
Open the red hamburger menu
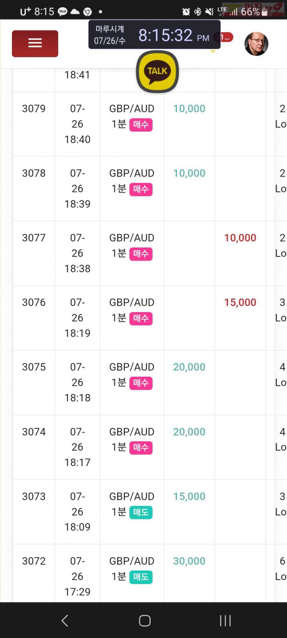pos(35,44)
